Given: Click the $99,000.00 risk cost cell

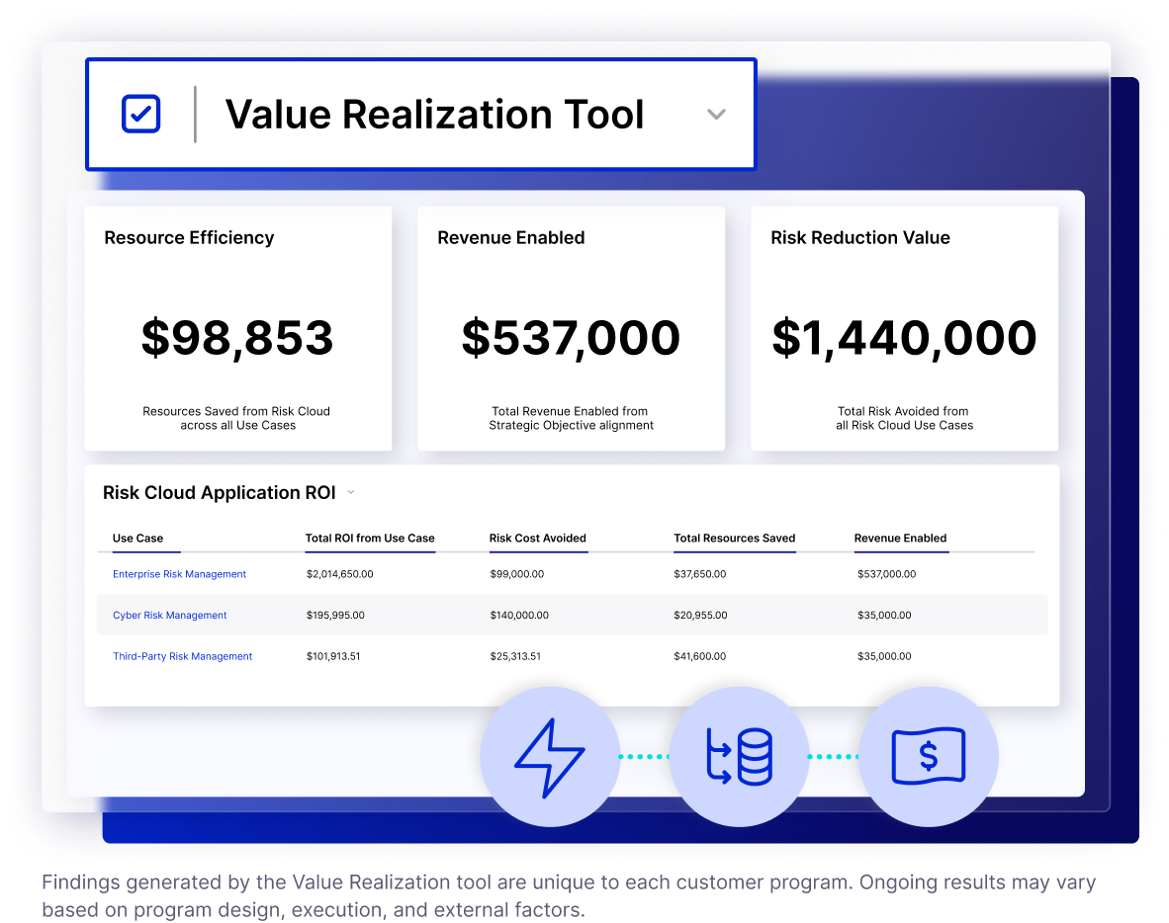Looking at the screenshot, I should [516, 574].
